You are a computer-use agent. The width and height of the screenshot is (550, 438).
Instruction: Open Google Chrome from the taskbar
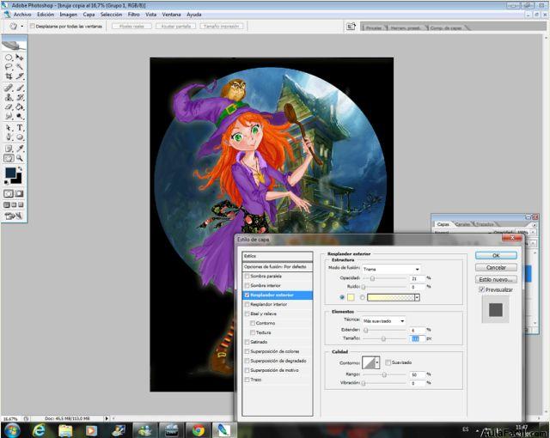coord(199,430)
